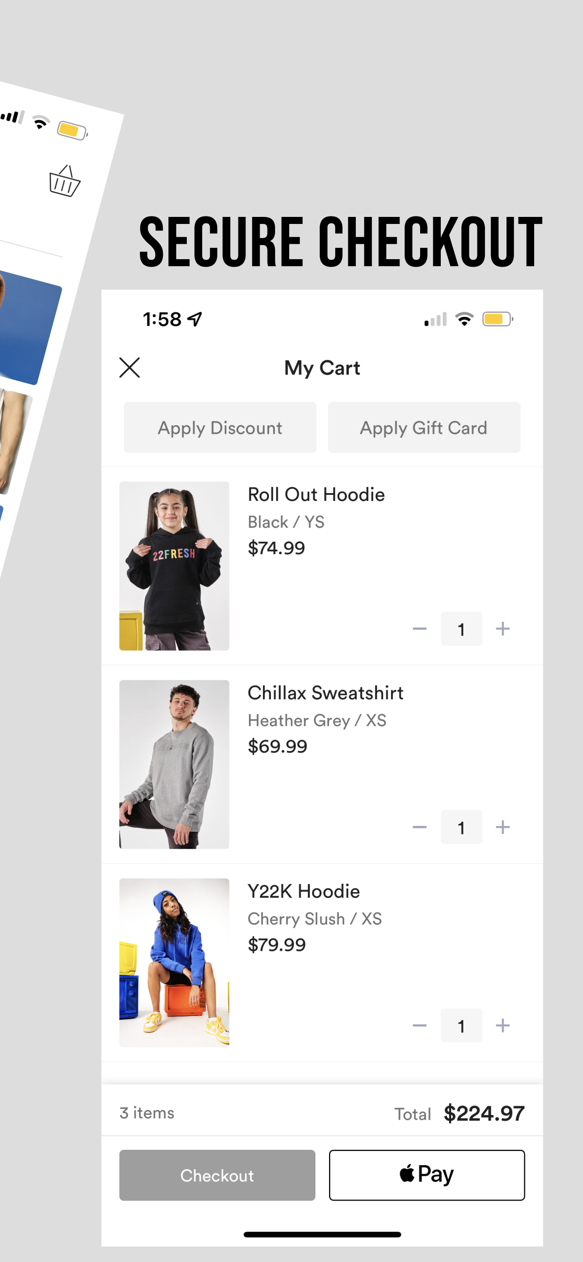Proceed with the Checkout button
This screenshot has height=1262, width=583.
(217, 1175)
